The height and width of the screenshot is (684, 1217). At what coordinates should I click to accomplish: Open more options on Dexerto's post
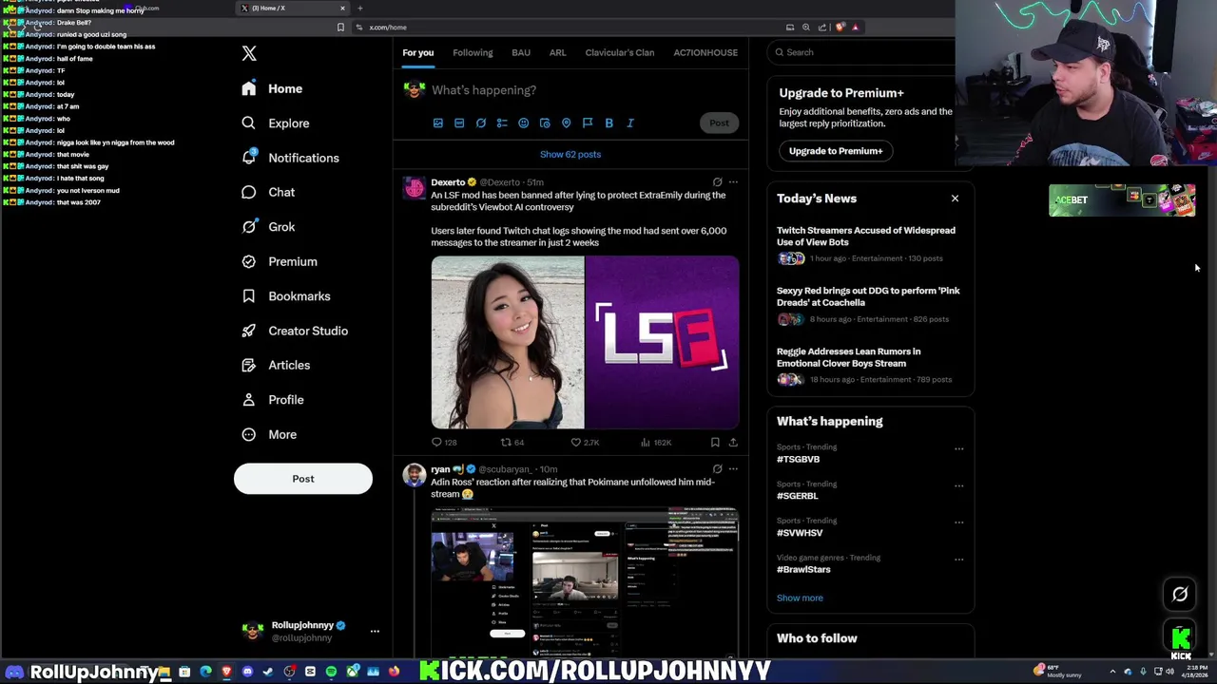pos(733,181)
